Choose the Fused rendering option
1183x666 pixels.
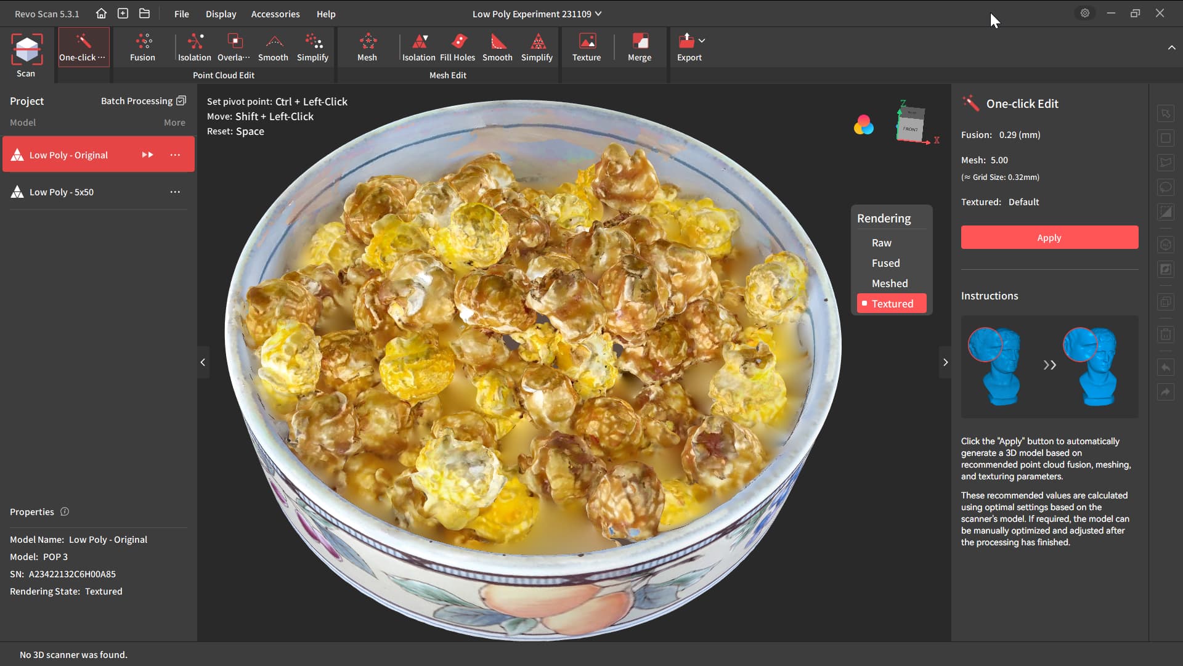(x=885, y=263)
